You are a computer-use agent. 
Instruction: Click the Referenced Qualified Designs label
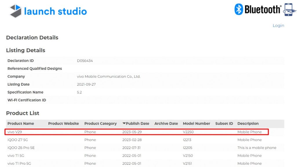point(35,68)
